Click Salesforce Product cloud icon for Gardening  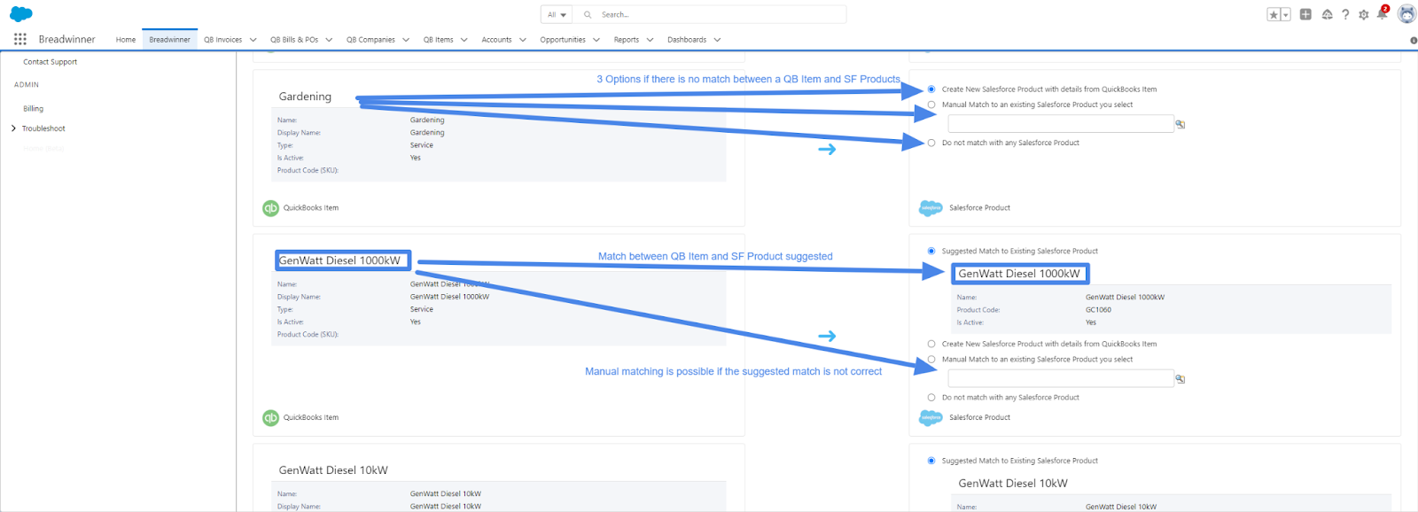tap(931, 208)
